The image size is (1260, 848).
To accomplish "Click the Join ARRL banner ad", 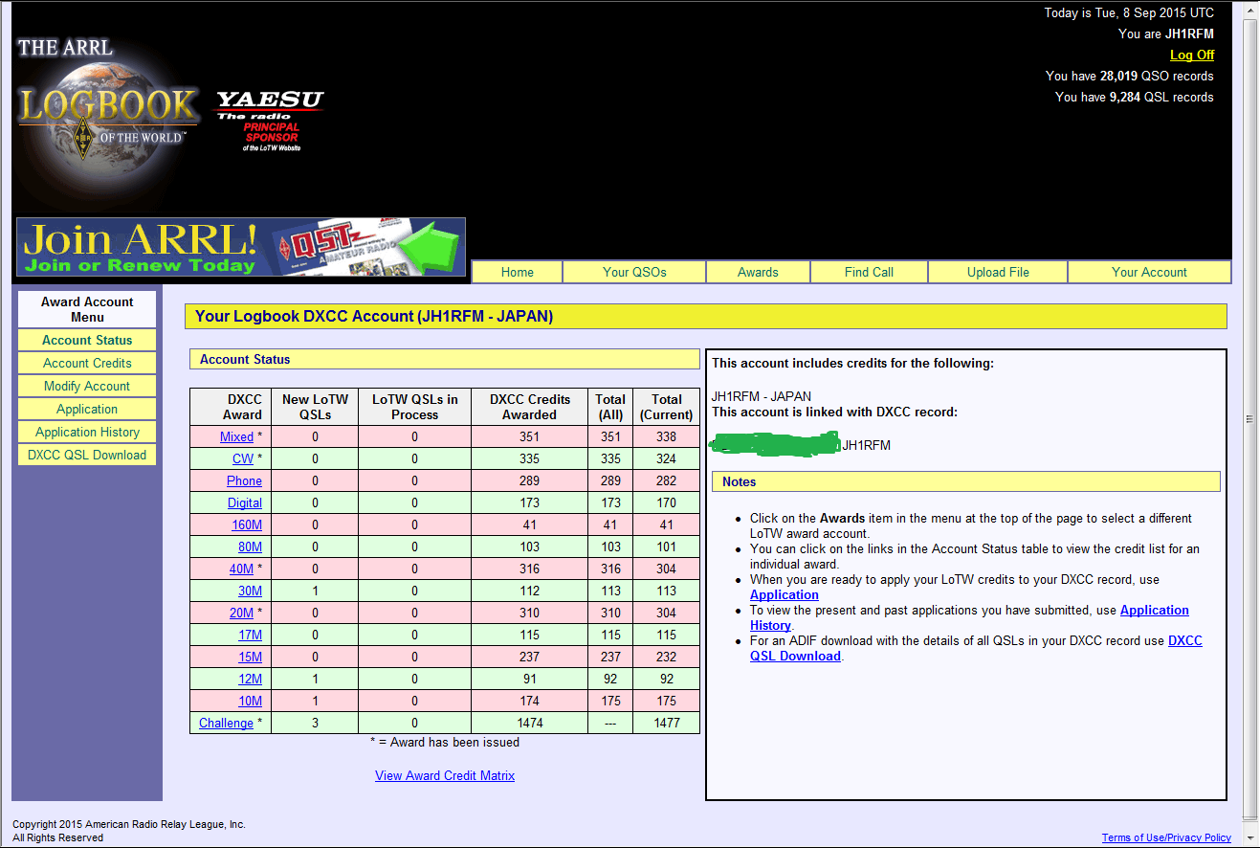I will (x=240, y=247).
